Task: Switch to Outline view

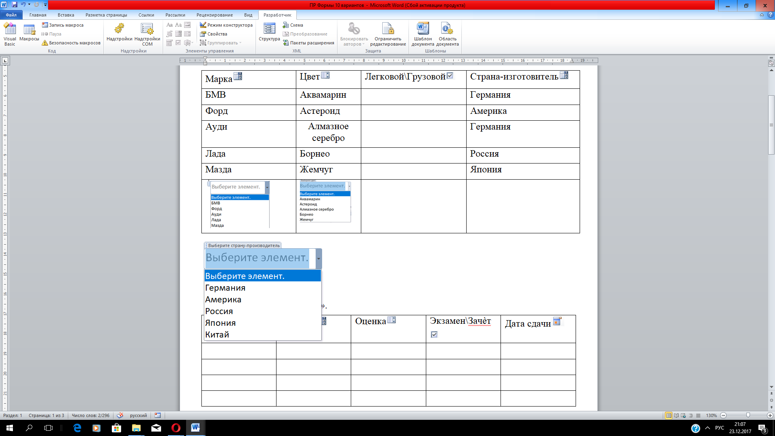Action: click(691, 415)
